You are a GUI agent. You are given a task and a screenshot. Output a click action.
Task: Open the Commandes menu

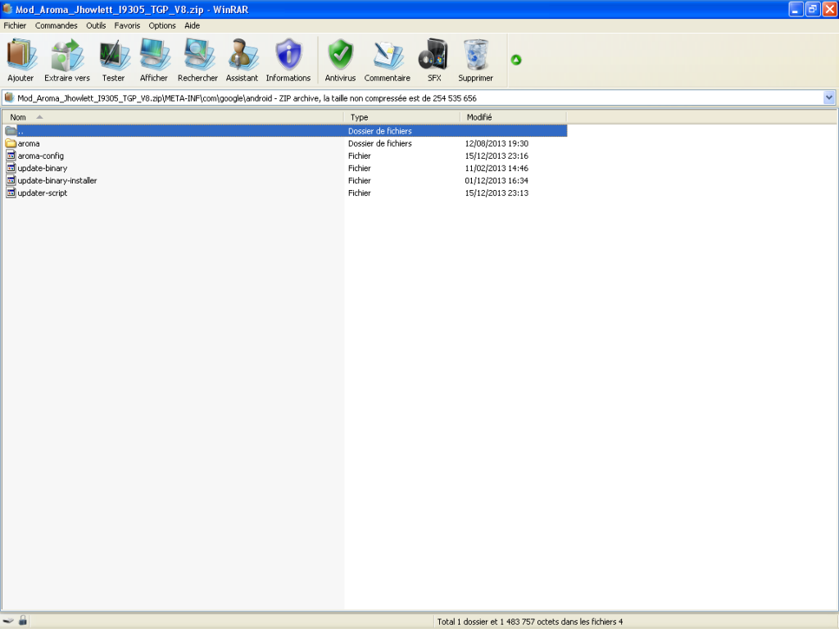pyautogui.click(x=57, y=25)
